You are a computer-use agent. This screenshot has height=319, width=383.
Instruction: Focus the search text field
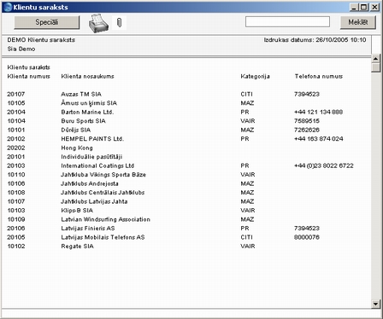point(287,22)
